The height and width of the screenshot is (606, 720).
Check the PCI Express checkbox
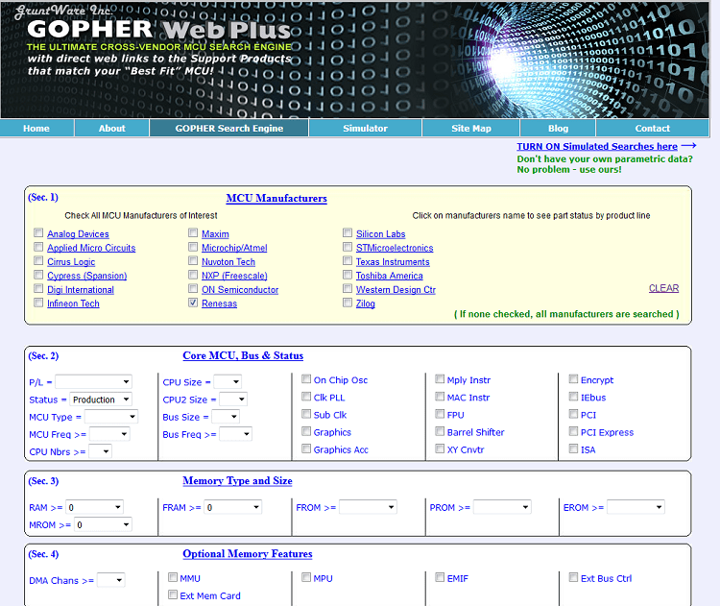pyautogui.click(x=573, y=431)
